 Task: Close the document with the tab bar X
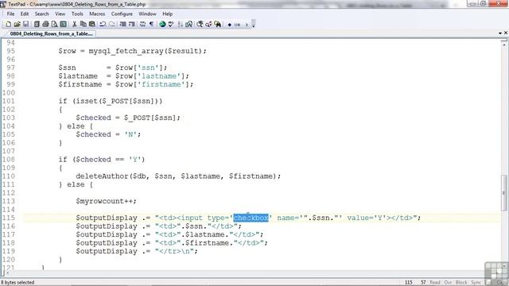tap(506, 33)
